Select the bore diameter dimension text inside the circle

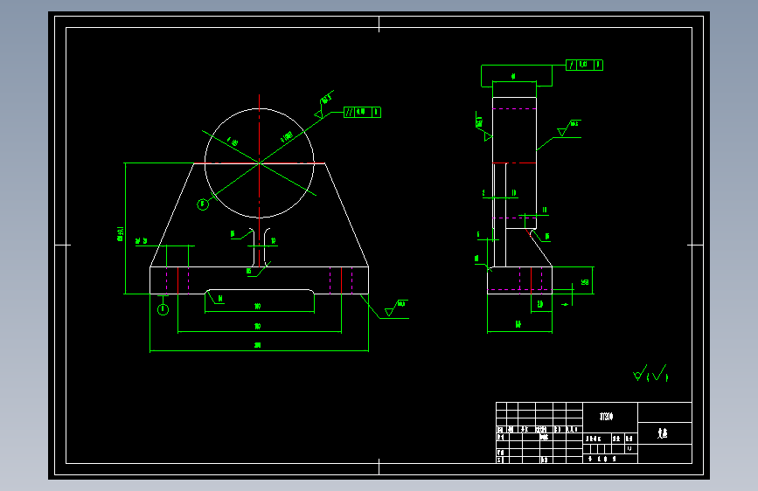(287, 137)
